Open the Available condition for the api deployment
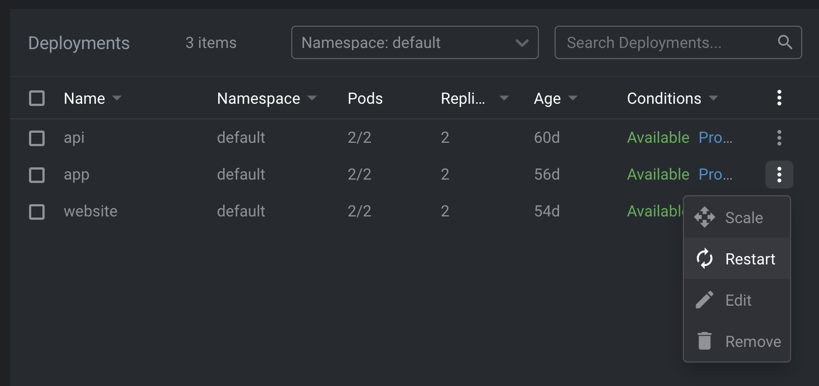The image size is (819, 386). click(658, 138)
